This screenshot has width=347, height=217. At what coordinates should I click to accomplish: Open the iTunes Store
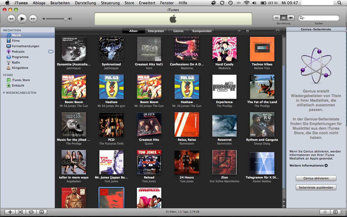tap(21, 80)
